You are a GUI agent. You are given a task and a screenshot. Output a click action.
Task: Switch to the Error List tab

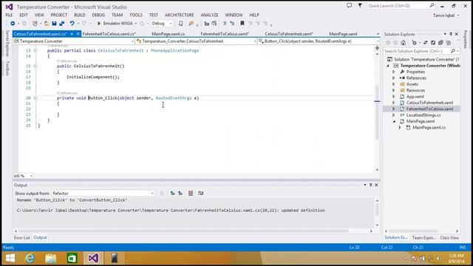click(x=22, y=238)
